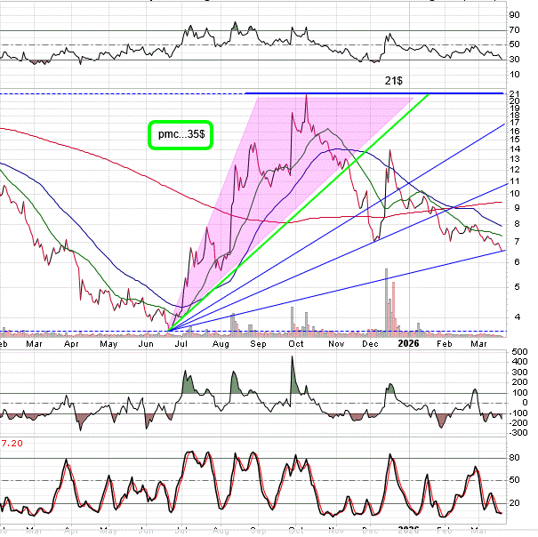This screenshot has width=538, height=537.
Task: Click the "Nov" month label on price axis
Action: tap(335, 342)
